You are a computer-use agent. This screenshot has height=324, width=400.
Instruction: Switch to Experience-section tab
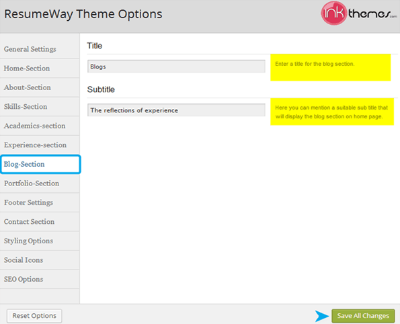pos(40,145)
